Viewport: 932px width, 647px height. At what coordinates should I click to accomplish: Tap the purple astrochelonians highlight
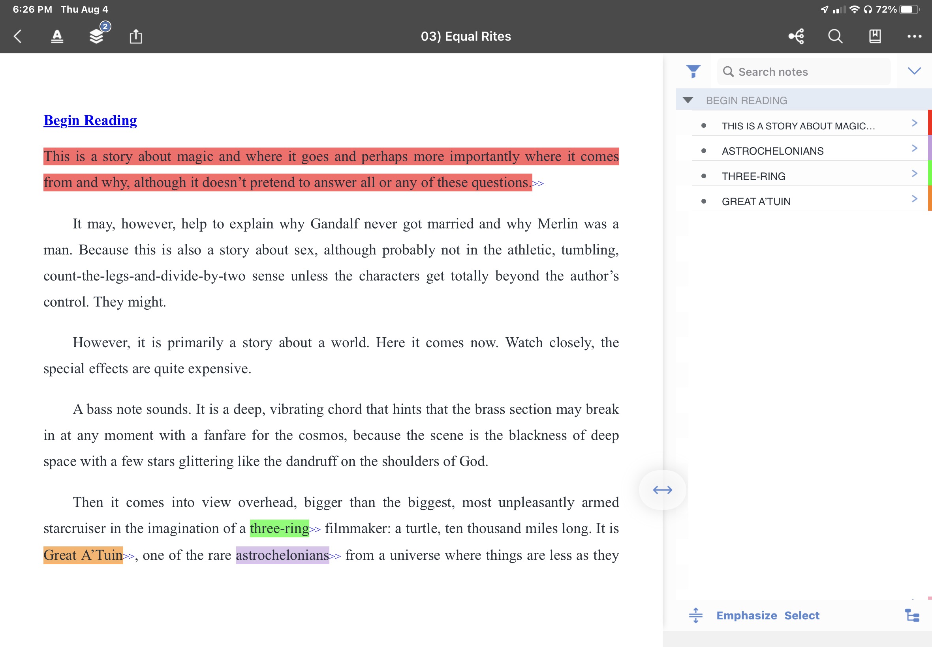pyautogui.click(x=282, y=555)
